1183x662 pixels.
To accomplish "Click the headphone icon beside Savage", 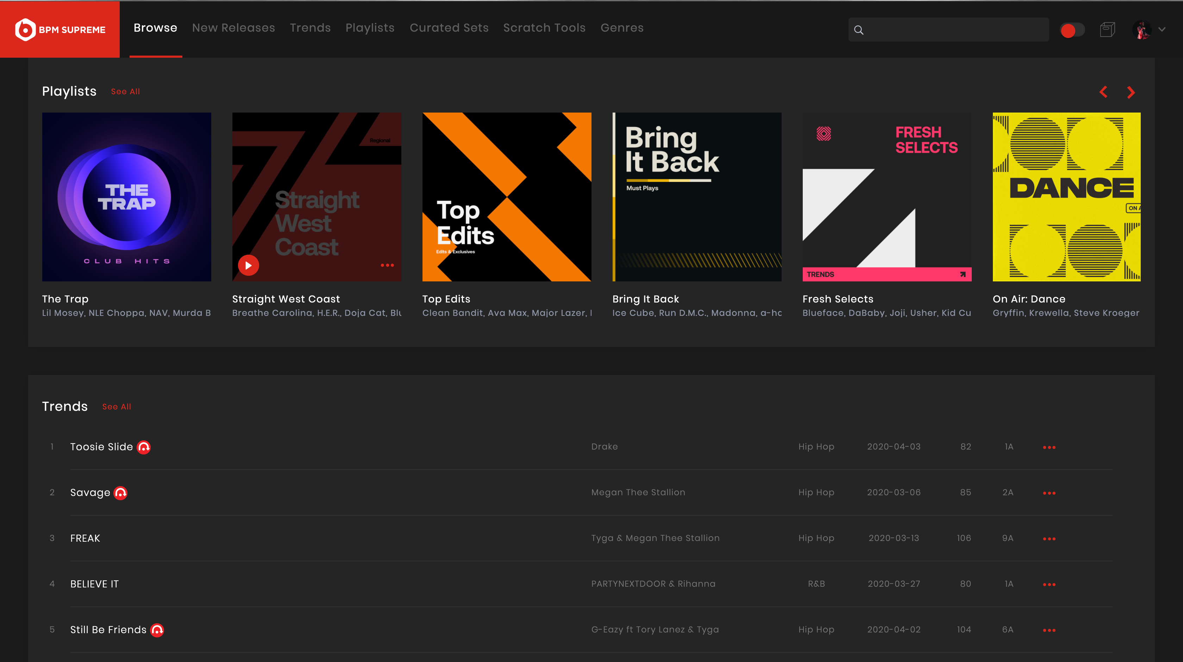I will (120, 493).
